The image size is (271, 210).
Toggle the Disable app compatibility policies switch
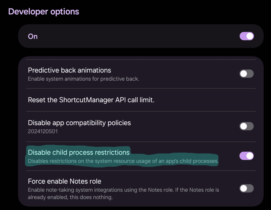pos(247,126)
